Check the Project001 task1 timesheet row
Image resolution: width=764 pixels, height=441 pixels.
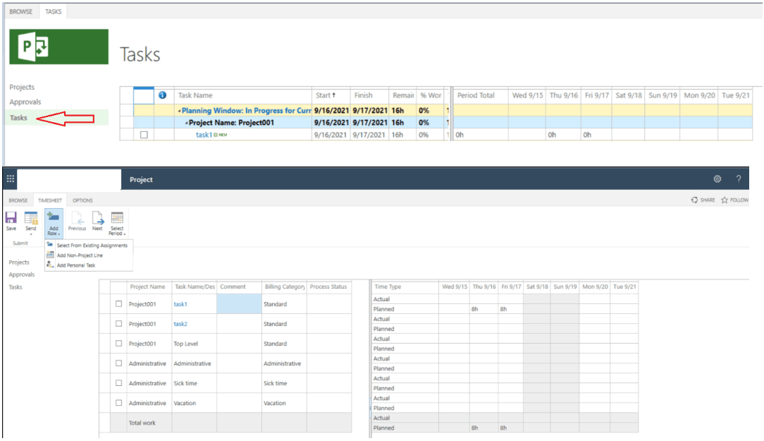point(118,303)
